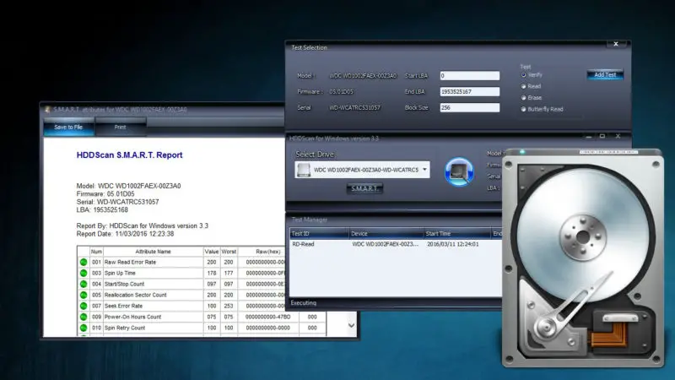The image size is (675, 380).
Task: Click the blue round New Task drive icon
Action: pos(459,171)
